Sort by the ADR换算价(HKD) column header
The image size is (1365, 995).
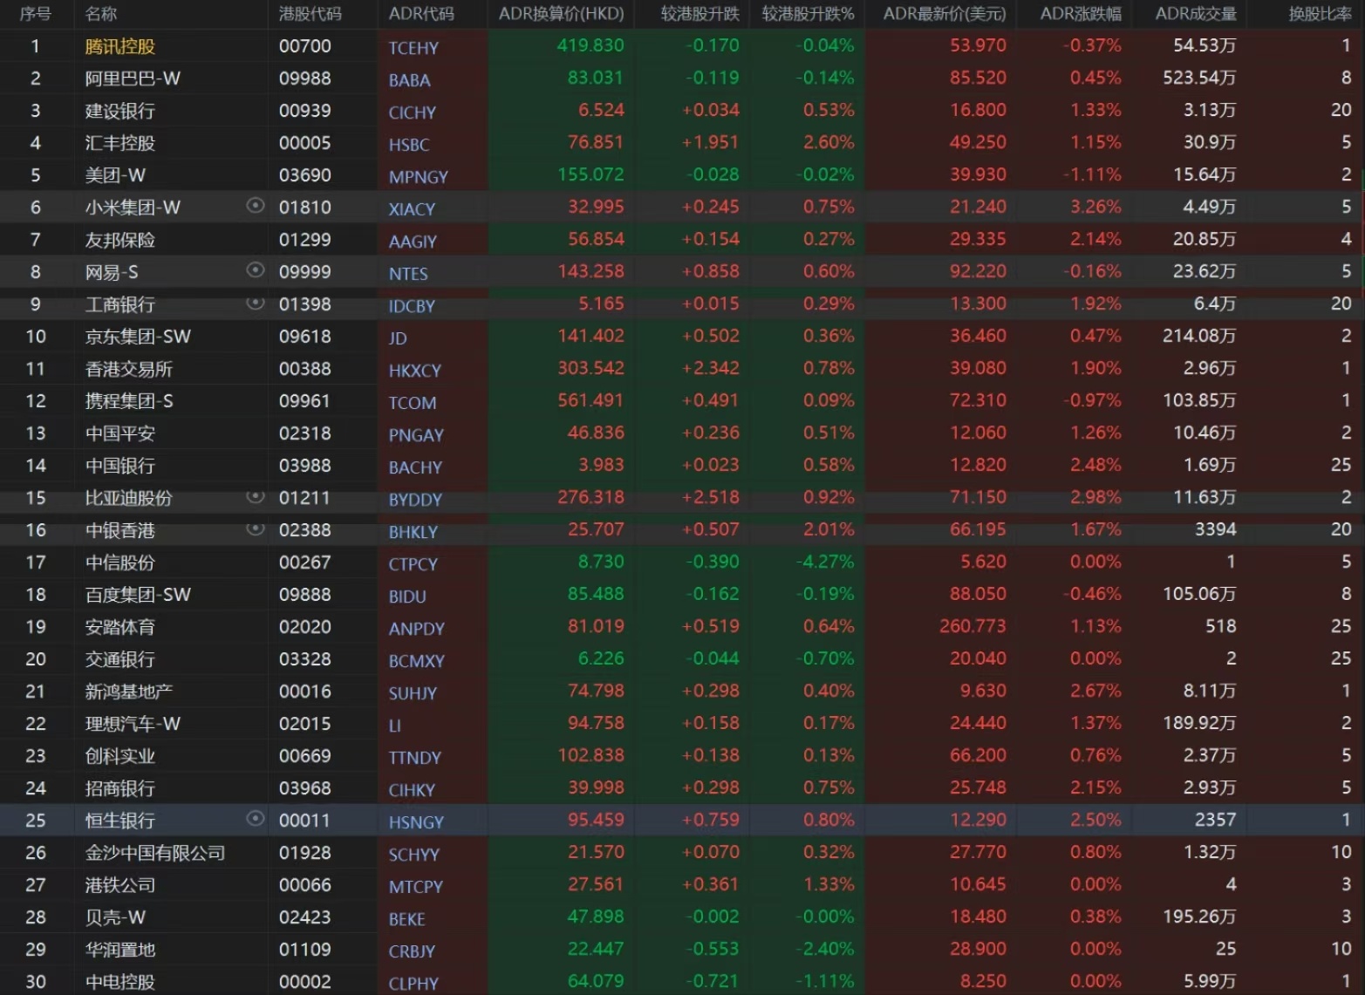(x=561, y=14)
